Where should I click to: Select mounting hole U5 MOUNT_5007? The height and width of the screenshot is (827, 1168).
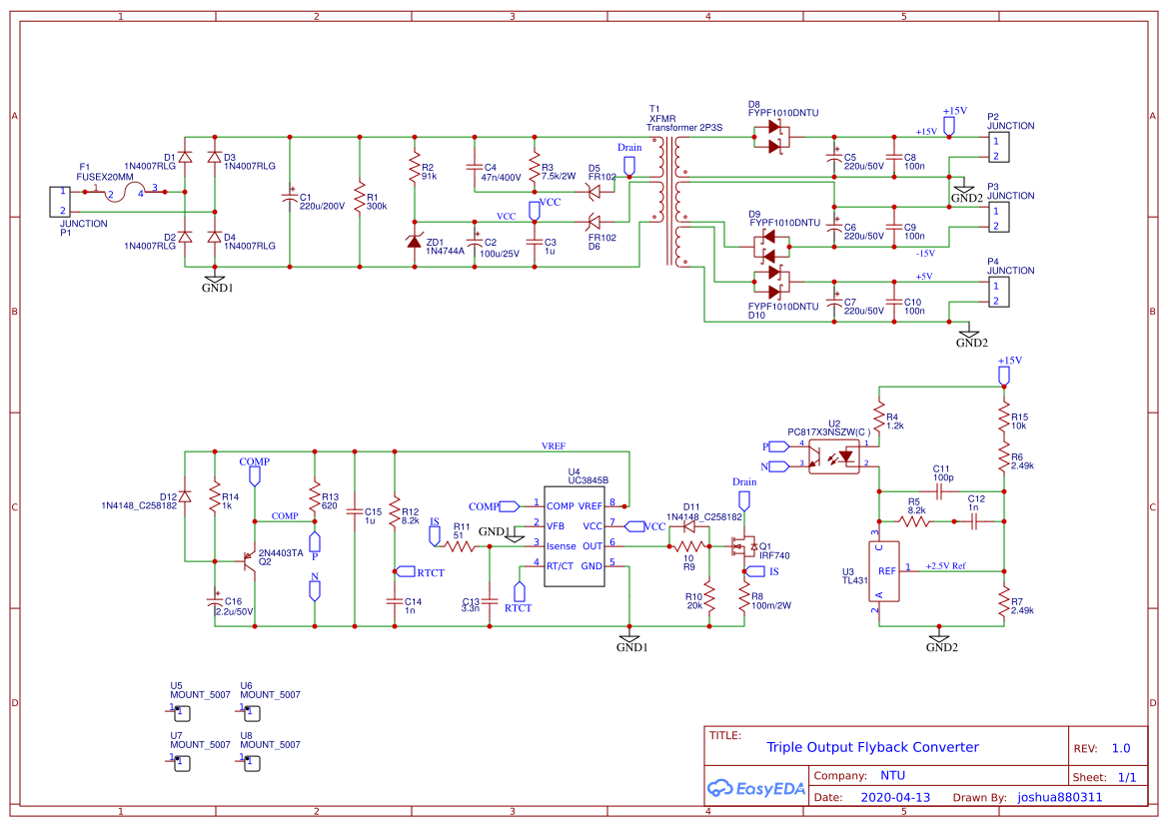pos(181,712)
